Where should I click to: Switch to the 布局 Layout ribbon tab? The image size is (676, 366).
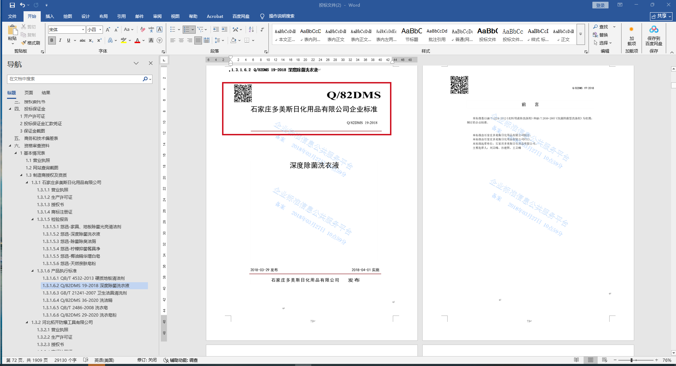[104, 16]
